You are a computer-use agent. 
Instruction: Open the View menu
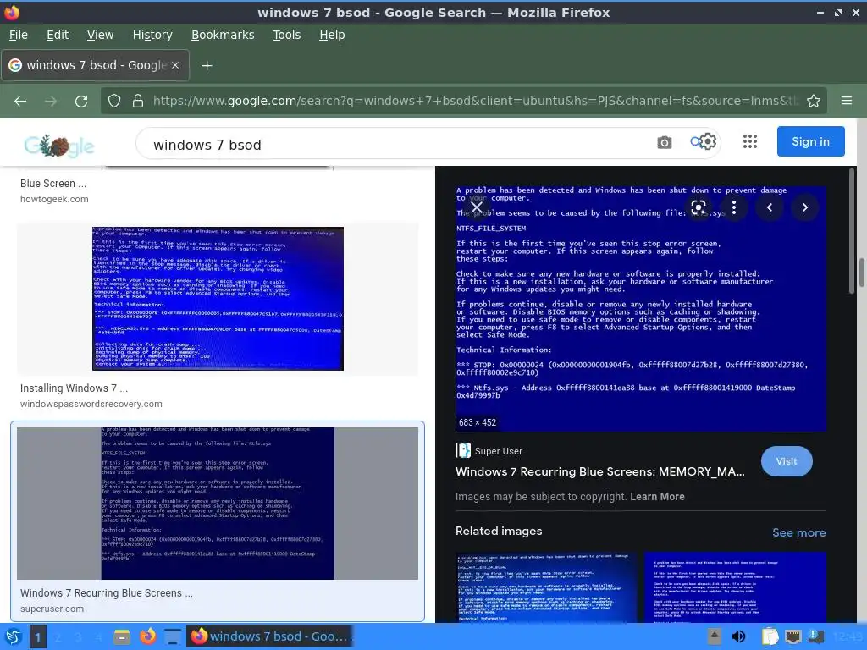[x=100, y=35]
